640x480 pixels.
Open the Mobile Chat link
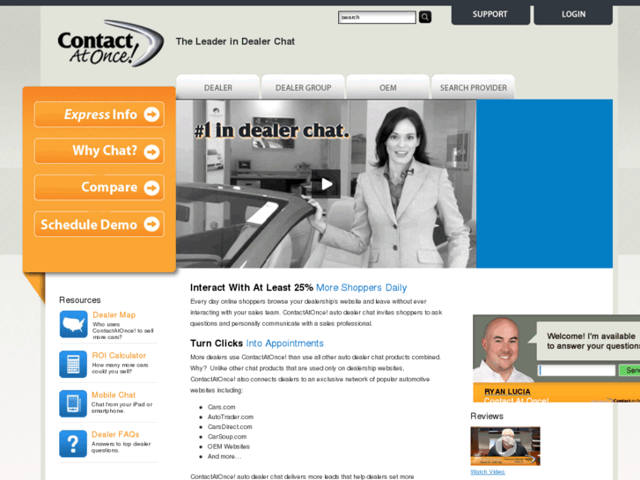coord(113,395)
